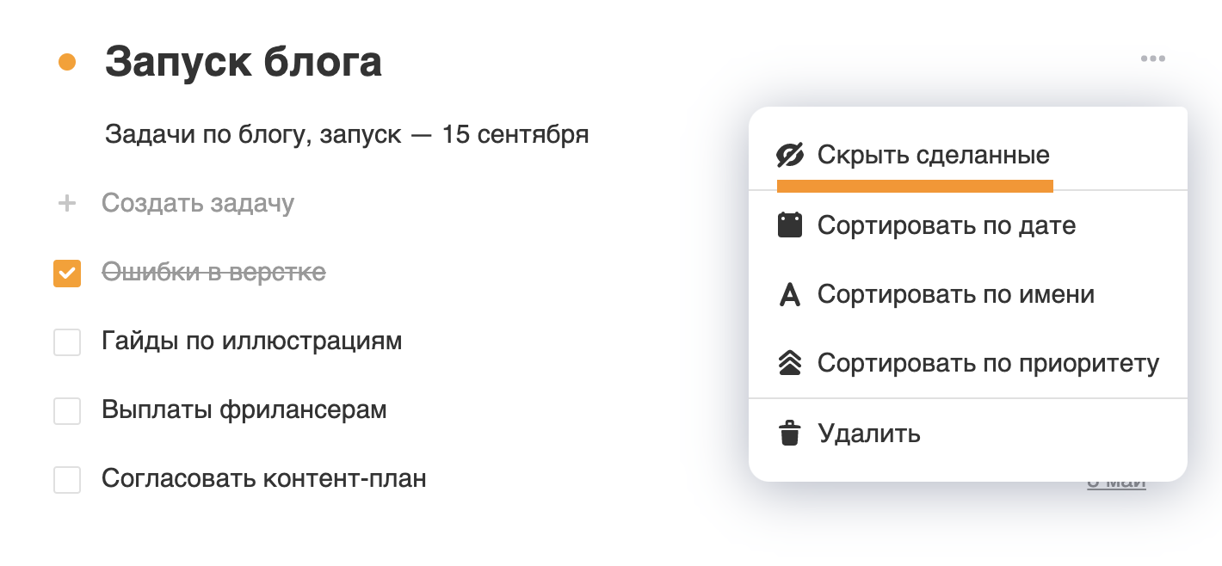Click the trash can delete icon
The width and height of the screenshot is (1222, 566).
pos(789,433)
